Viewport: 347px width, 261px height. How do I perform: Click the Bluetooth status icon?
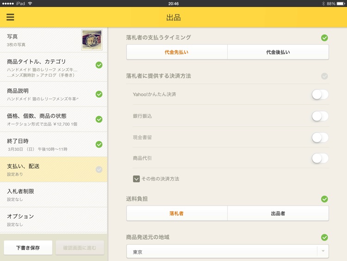click(x=323, y=4)
